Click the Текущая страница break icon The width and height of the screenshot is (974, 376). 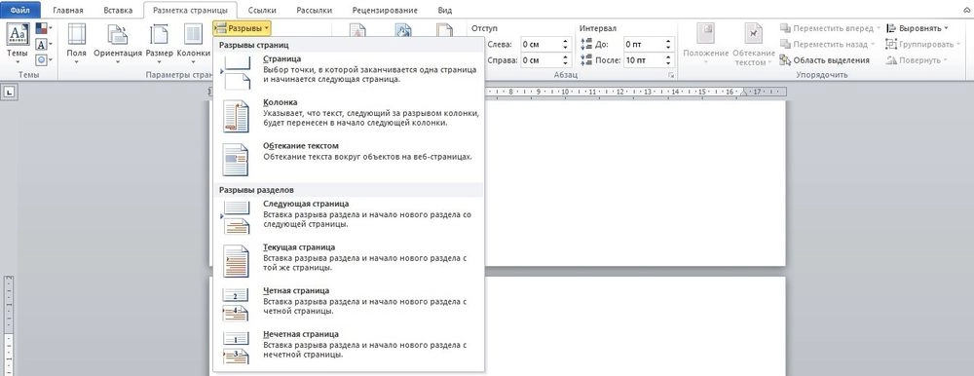coord(236,261)
